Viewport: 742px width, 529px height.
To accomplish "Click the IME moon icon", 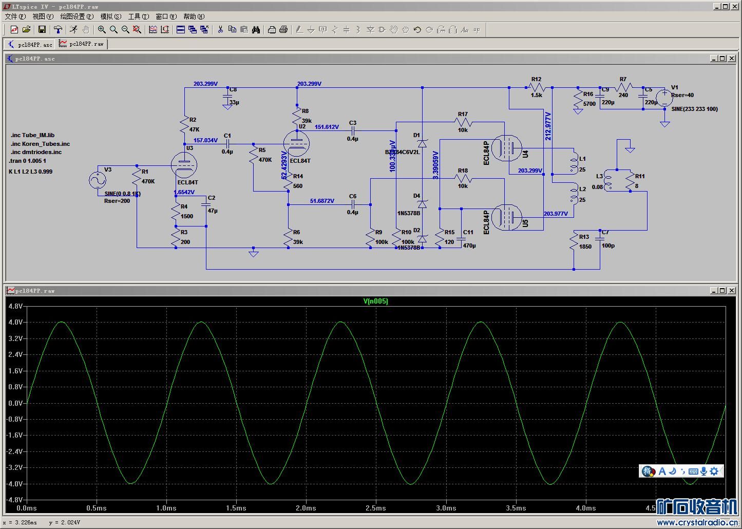I will pyautogui.click(x=672, y=471).
